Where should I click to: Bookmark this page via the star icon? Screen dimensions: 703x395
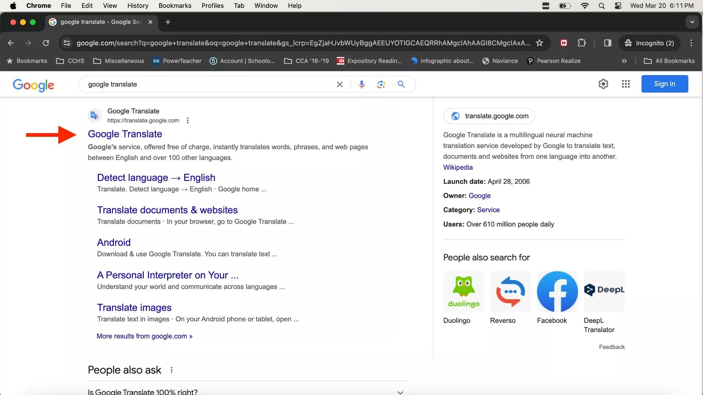(x=540, y=43)
